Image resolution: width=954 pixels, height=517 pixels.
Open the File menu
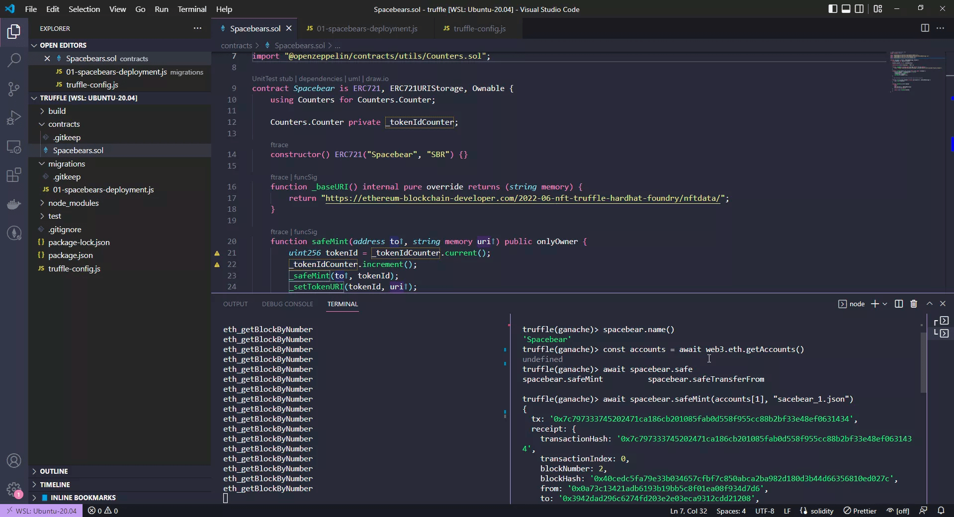click(x=31, y=9)
